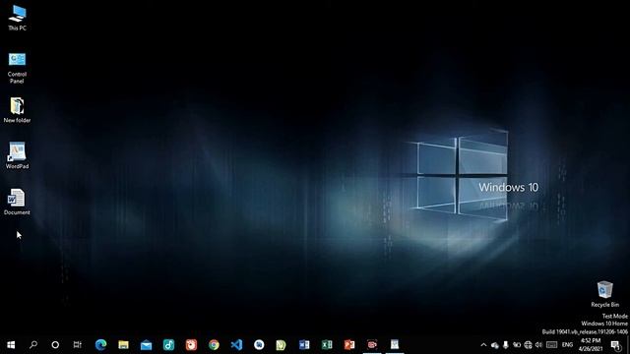
Task: Open the touch keyboard tray button
Action: tap(551, 345)
